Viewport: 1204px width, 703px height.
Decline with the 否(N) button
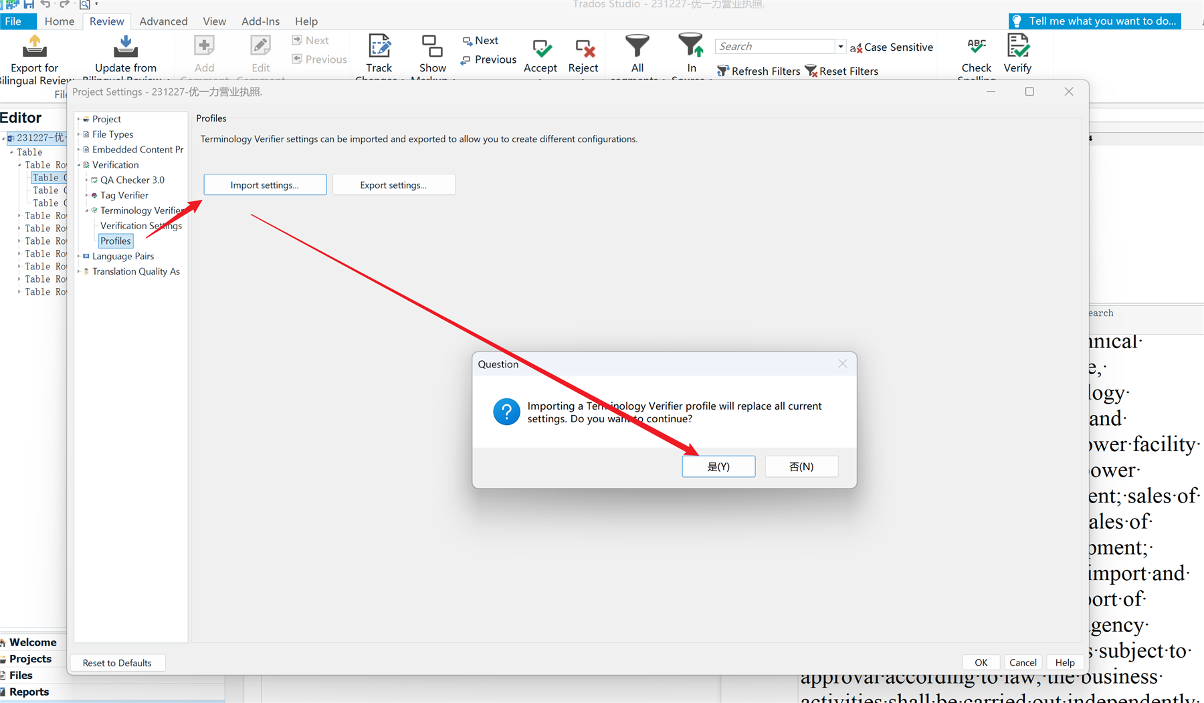801,466
